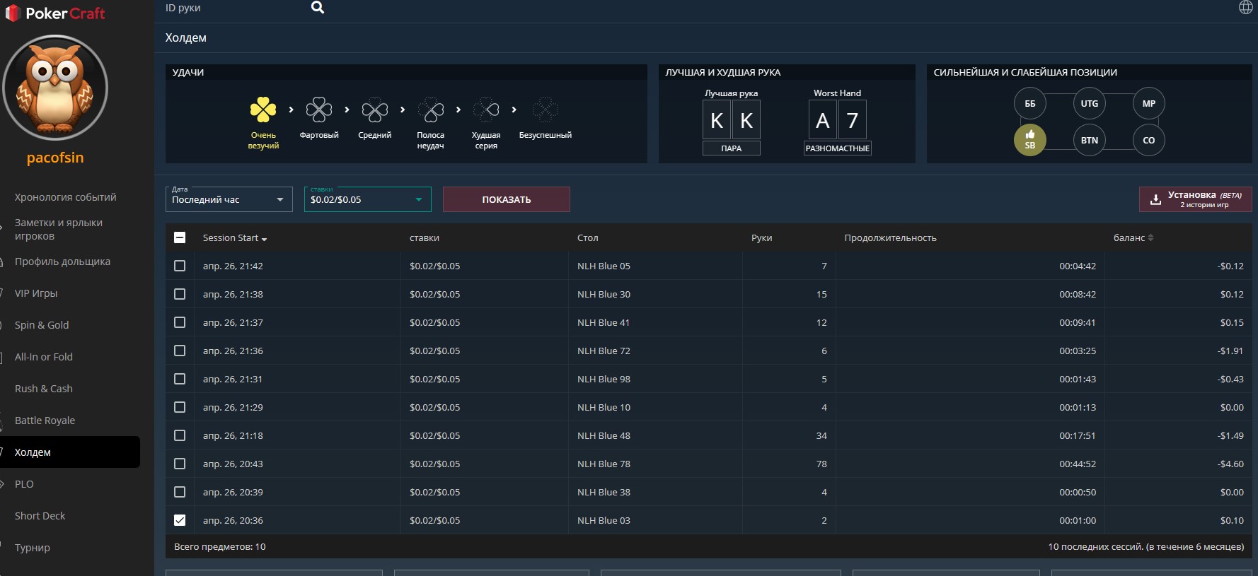
Task: Click the highlighted SB position circle
Action: pos(1030,140)
